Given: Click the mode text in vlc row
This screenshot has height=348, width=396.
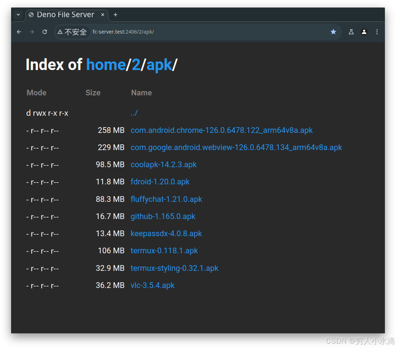Looking at the screenshot, I should [x=43, y=286].
